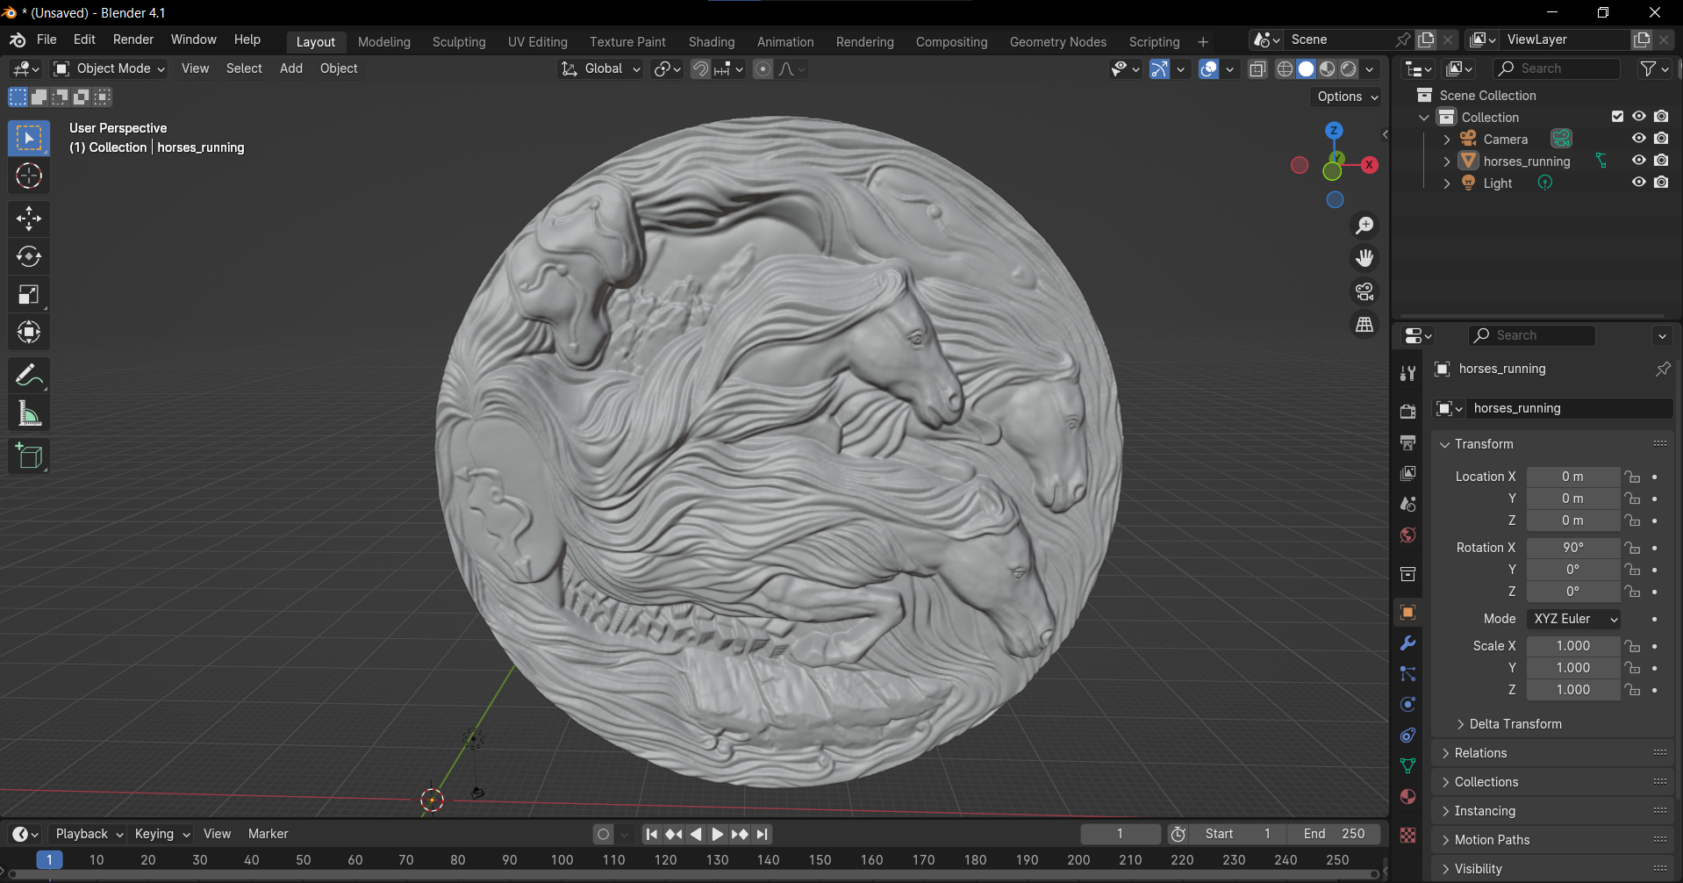Open the Options dropdown in viewport
This screenshot has height=883, width=1683.
coord(1347,97)
